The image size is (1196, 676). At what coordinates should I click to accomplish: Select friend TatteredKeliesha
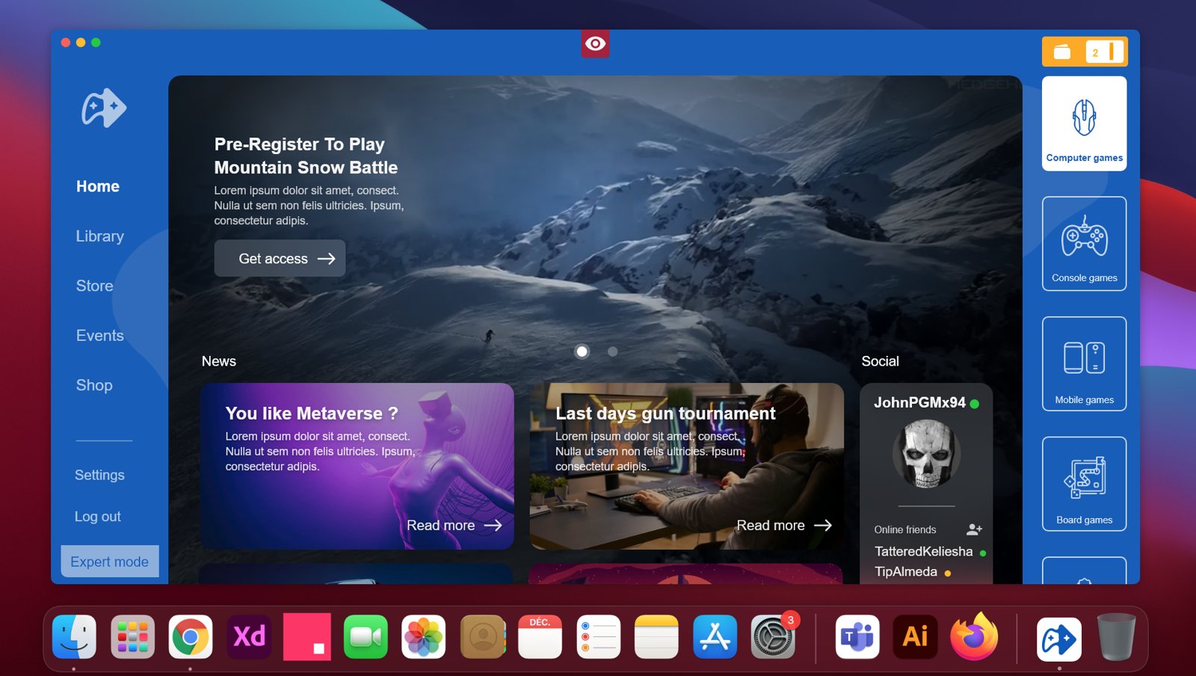pyautogui.click(x=924, y=551)
